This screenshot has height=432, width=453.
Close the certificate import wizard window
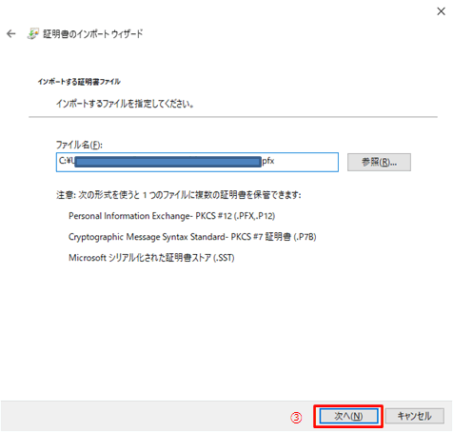click(x=441, y=11)
